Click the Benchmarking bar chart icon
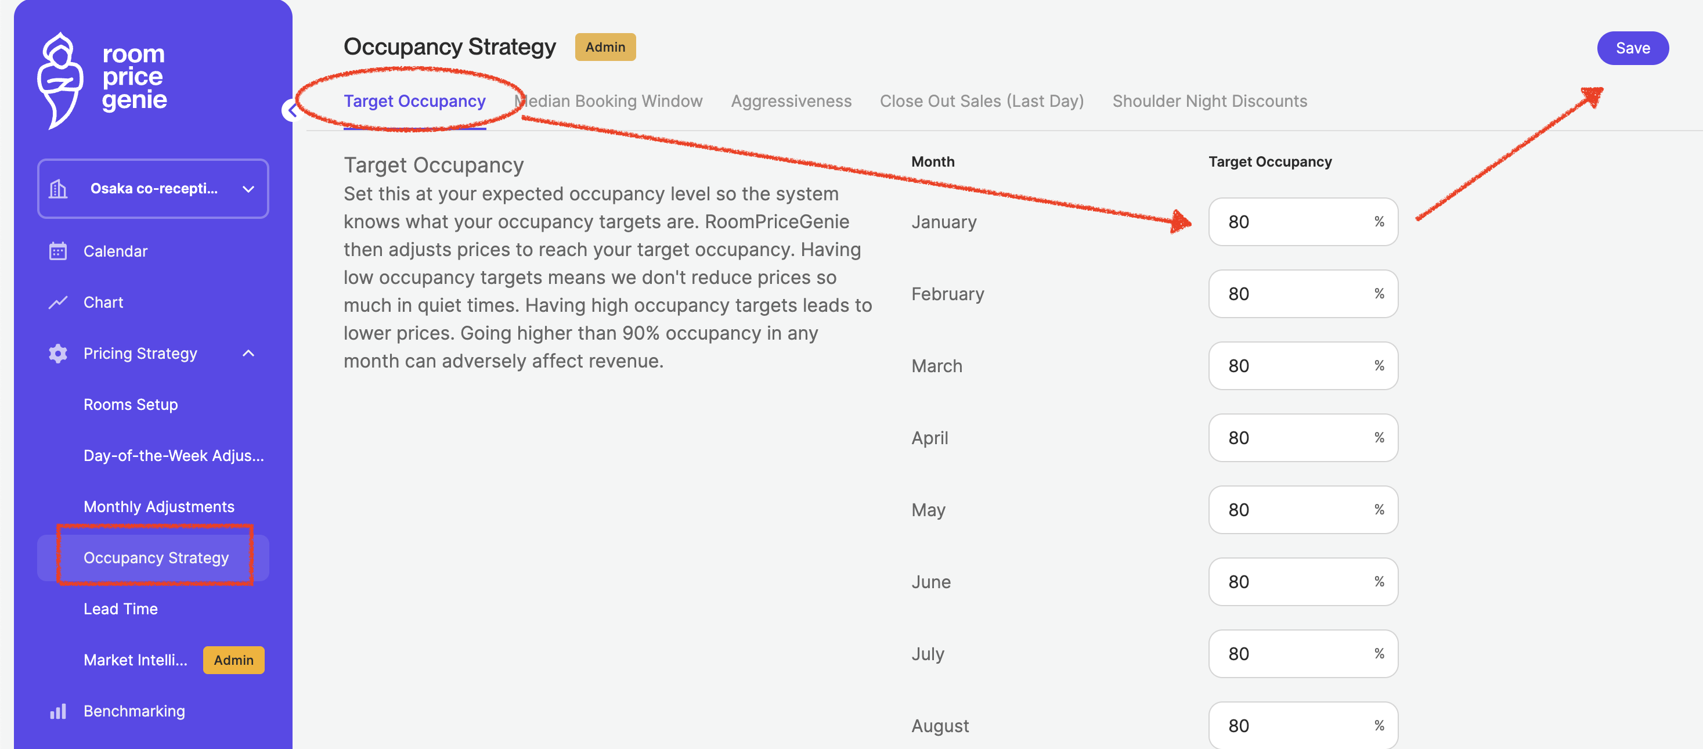 (58, 711)
